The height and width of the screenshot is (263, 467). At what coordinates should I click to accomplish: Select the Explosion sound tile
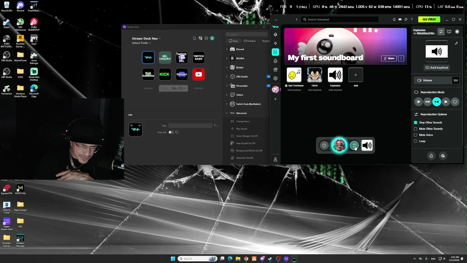(x=335, y=75)
